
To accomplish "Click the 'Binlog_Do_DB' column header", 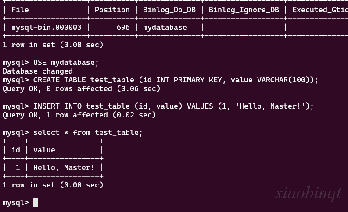I will click(x=169, y=10).
